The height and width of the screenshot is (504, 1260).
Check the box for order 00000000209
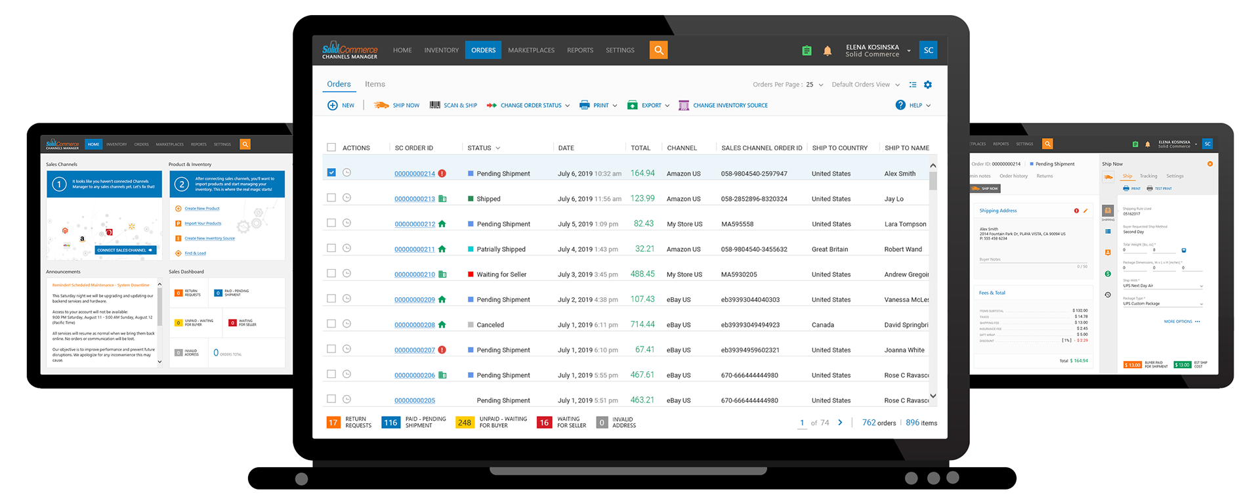(x=331, y=299)
